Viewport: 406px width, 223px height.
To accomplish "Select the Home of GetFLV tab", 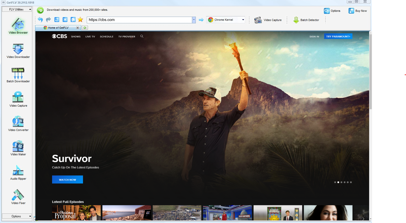I will tap(58, 28).
